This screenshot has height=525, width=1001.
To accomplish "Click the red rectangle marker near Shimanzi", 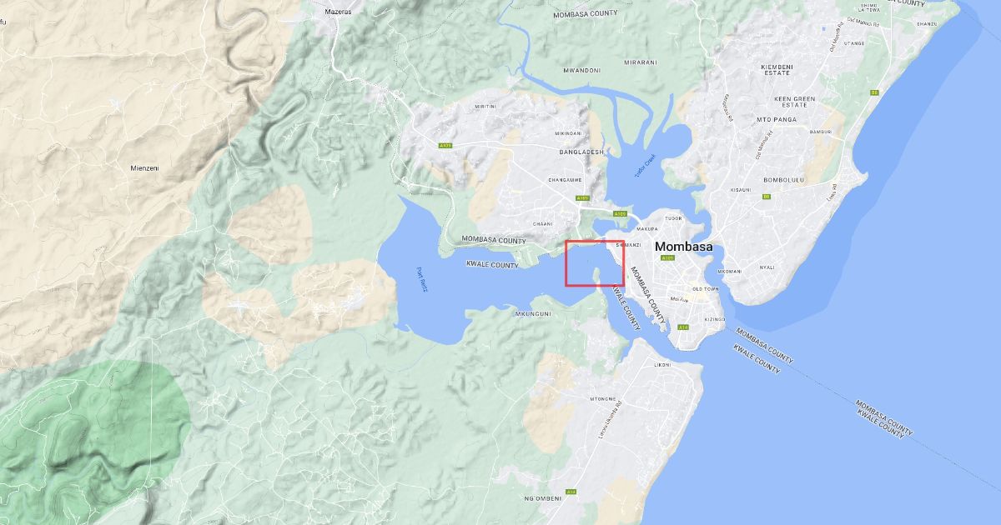I will [x=595, y=262].
